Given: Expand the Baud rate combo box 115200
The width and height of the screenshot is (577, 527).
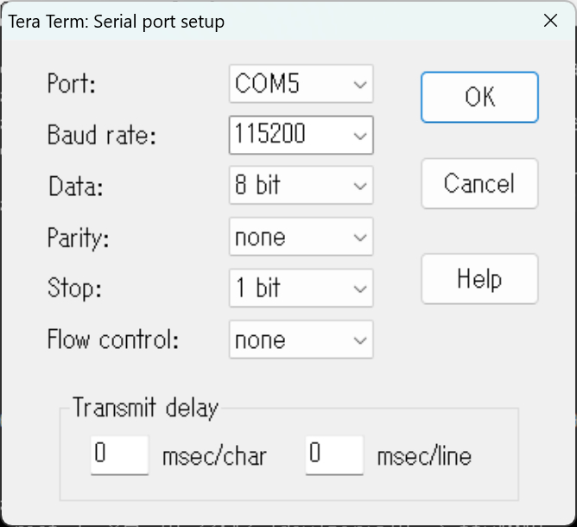Looking at the screenshot, I should (301, 135).
